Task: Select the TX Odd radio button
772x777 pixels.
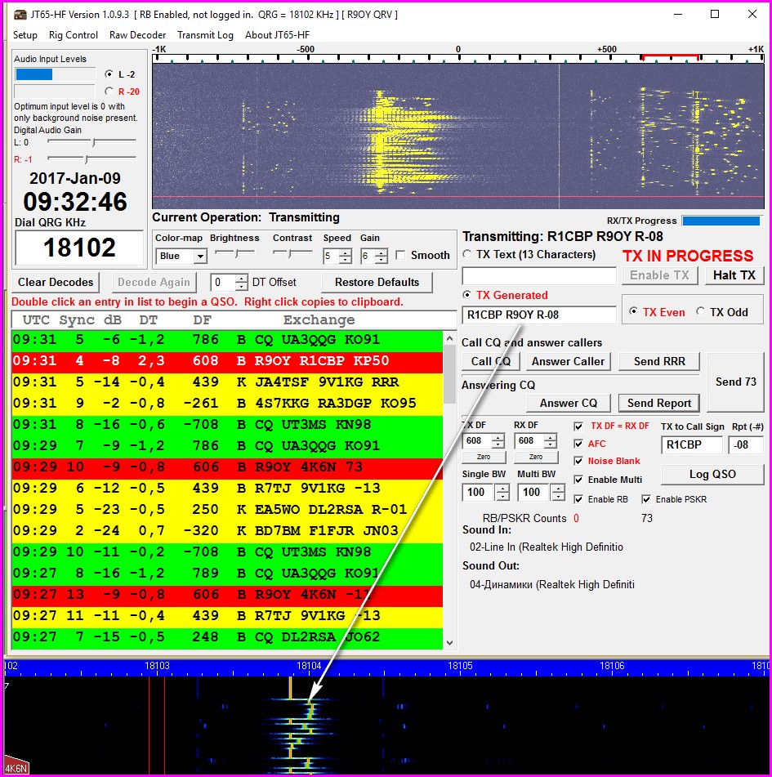Action: click(x=700, y=312)
